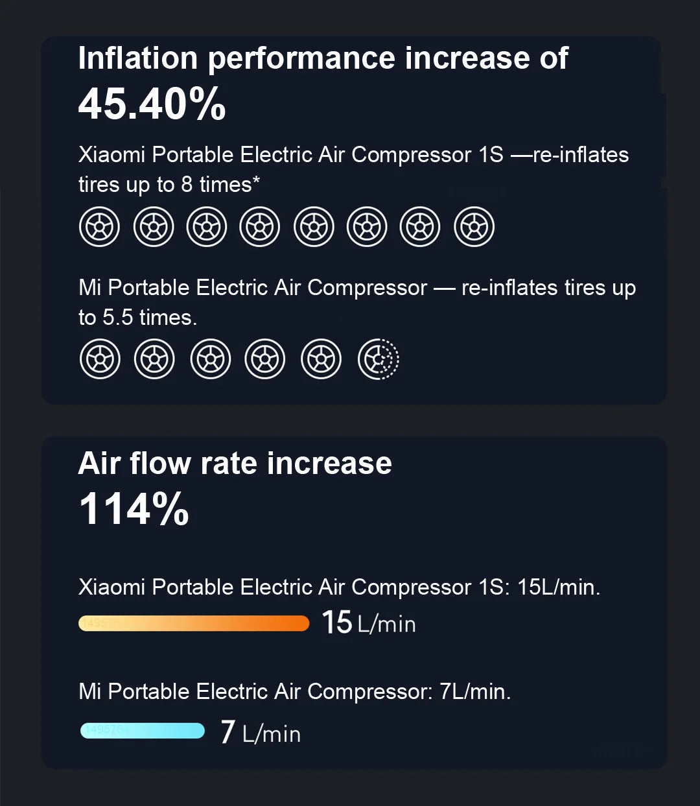Click the first tire icon under Compressor 1S
The image size is (700, 806).
click(x=99, y=227)
